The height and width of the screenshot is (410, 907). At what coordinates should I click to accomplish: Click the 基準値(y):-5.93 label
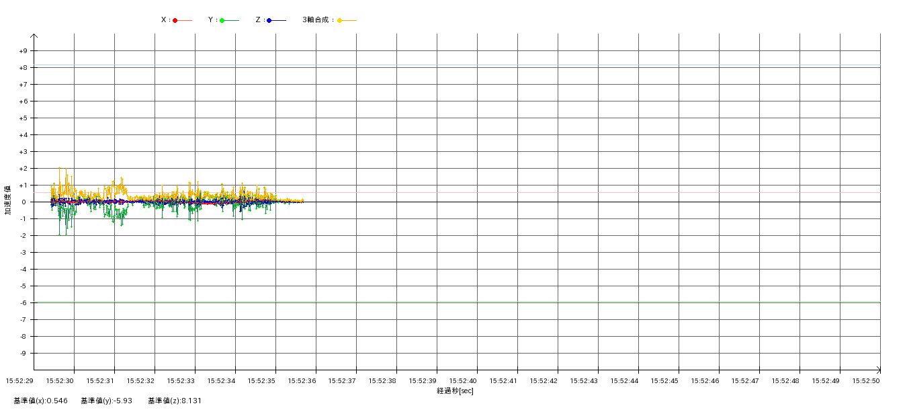point(106,401)
